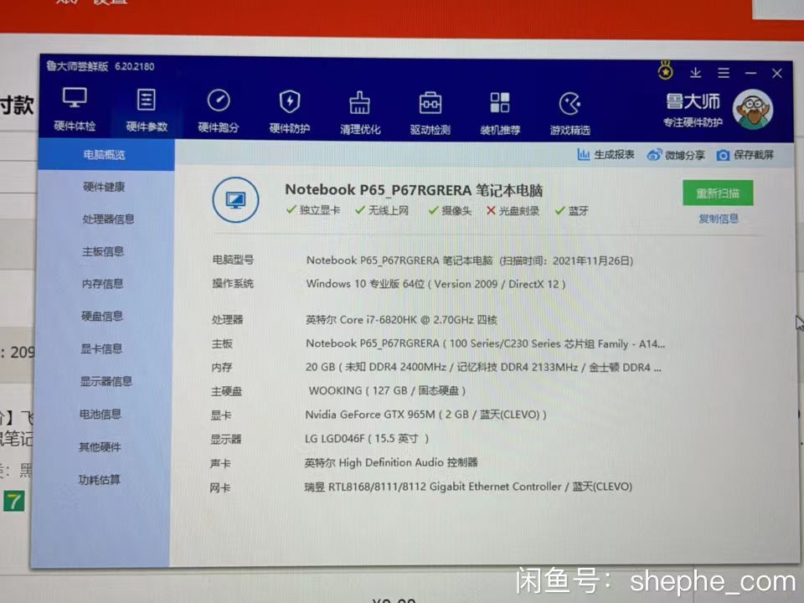Open the title bar hamburger menu
The height and width of the screenshot is (603, 804).
[x=724, y=74]
